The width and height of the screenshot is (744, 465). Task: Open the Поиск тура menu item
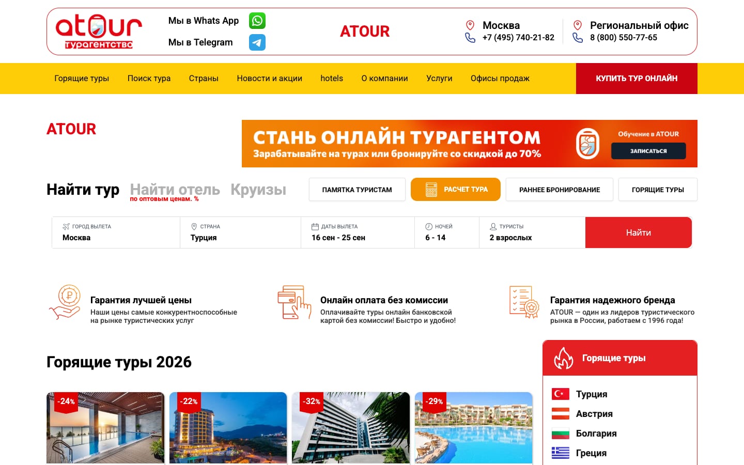[149, 79]
